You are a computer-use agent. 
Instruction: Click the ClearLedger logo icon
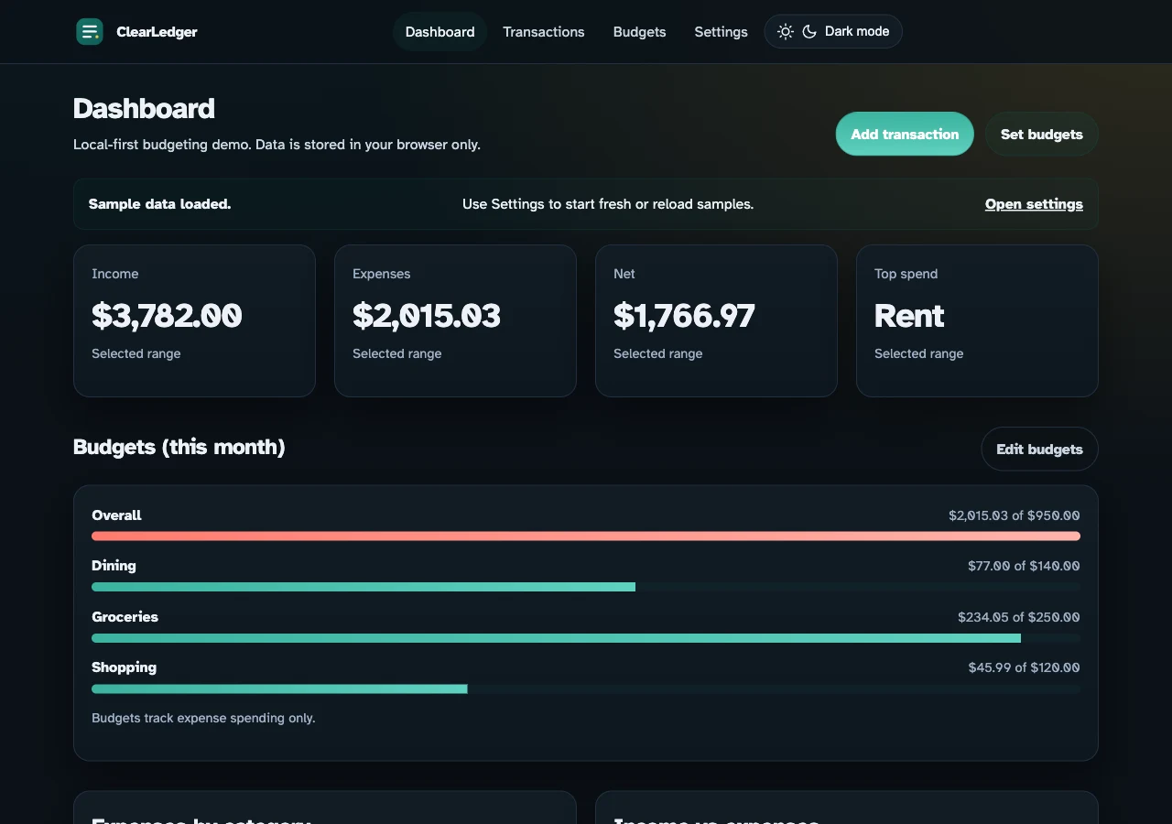coord(90,32)
